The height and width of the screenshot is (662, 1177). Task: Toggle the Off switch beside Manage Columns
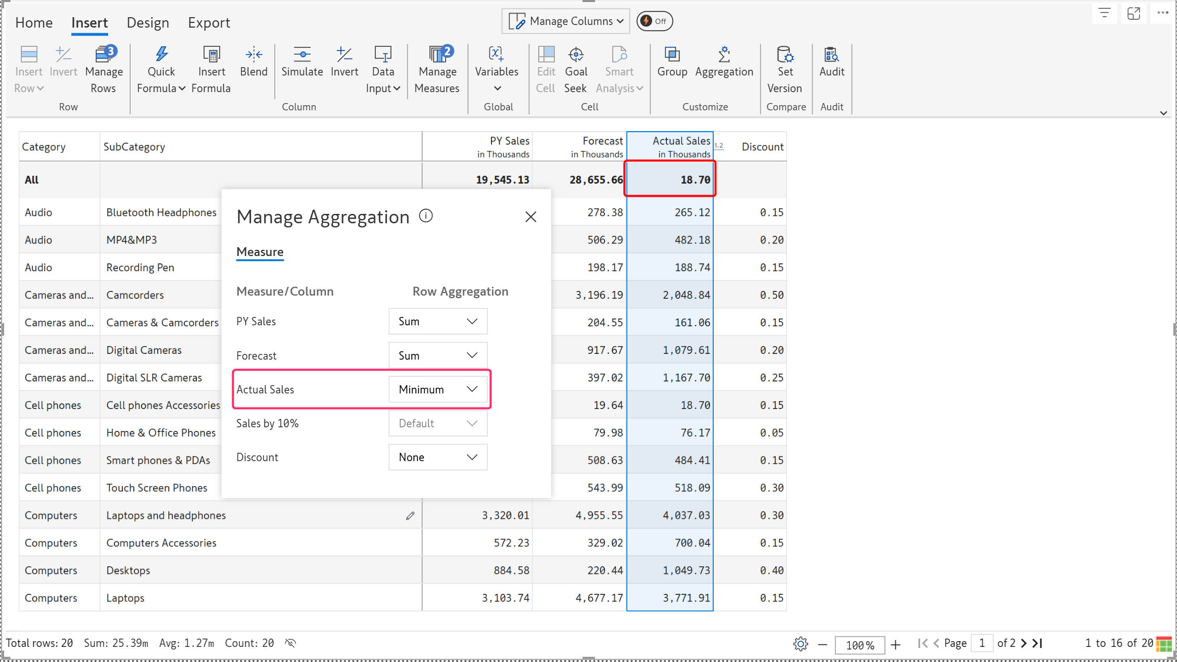coord(654,21)
